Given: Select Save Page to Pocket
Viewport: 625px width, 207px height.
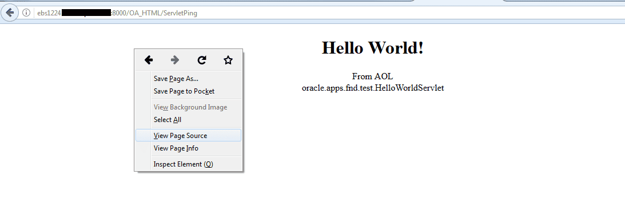Looking at the screenshot, I should [188, 91].
